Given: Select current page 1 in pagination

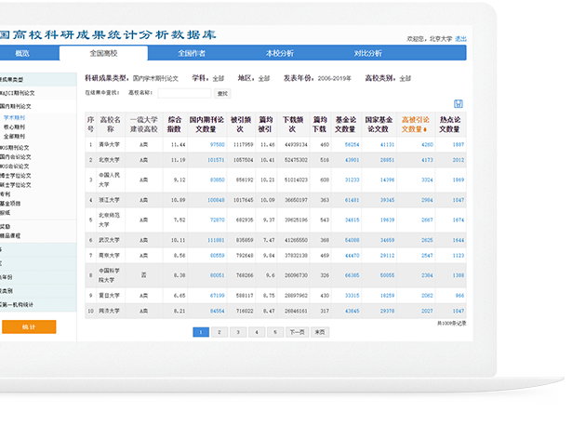Looking at the screenshot, I should 201,332.
